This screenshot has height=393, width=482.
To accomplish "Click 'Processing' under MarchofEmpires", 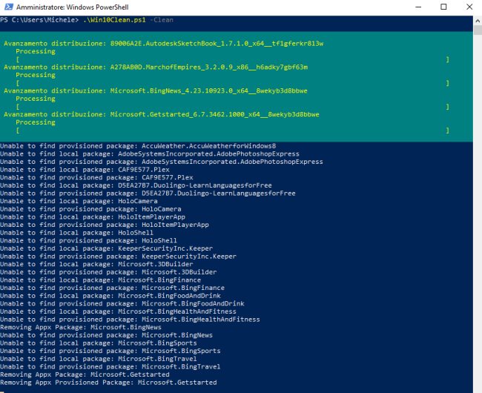I will pyautogui.click(x=36, y=75).
